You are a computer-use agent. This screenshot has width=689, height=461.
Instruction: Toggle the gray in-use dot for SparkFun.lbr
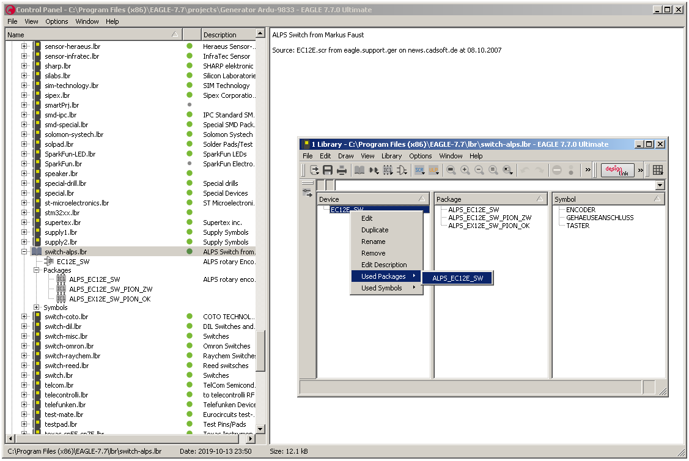190,164
